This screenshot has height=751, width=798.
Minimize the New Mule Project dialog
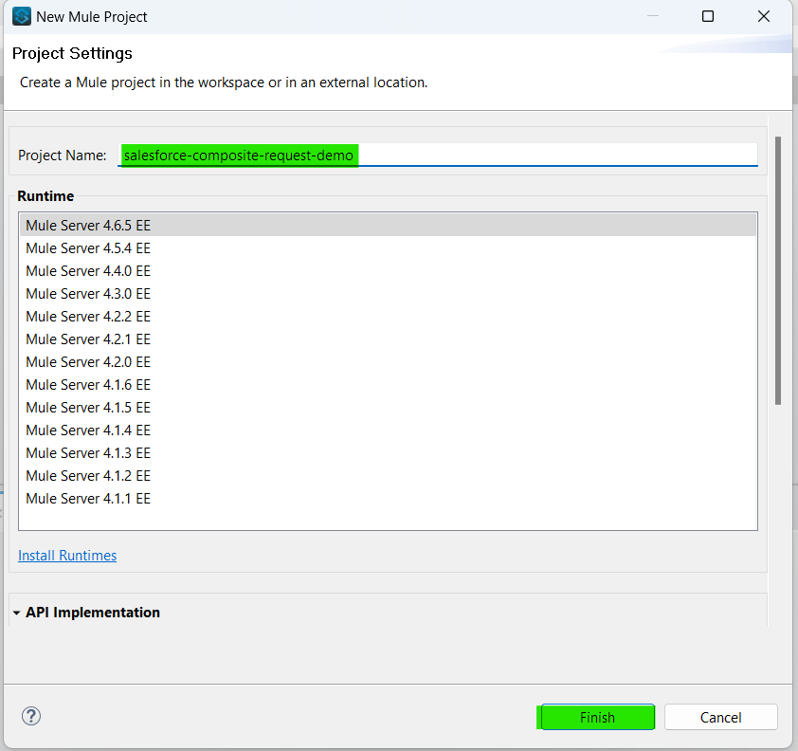(x=652, y=16)
